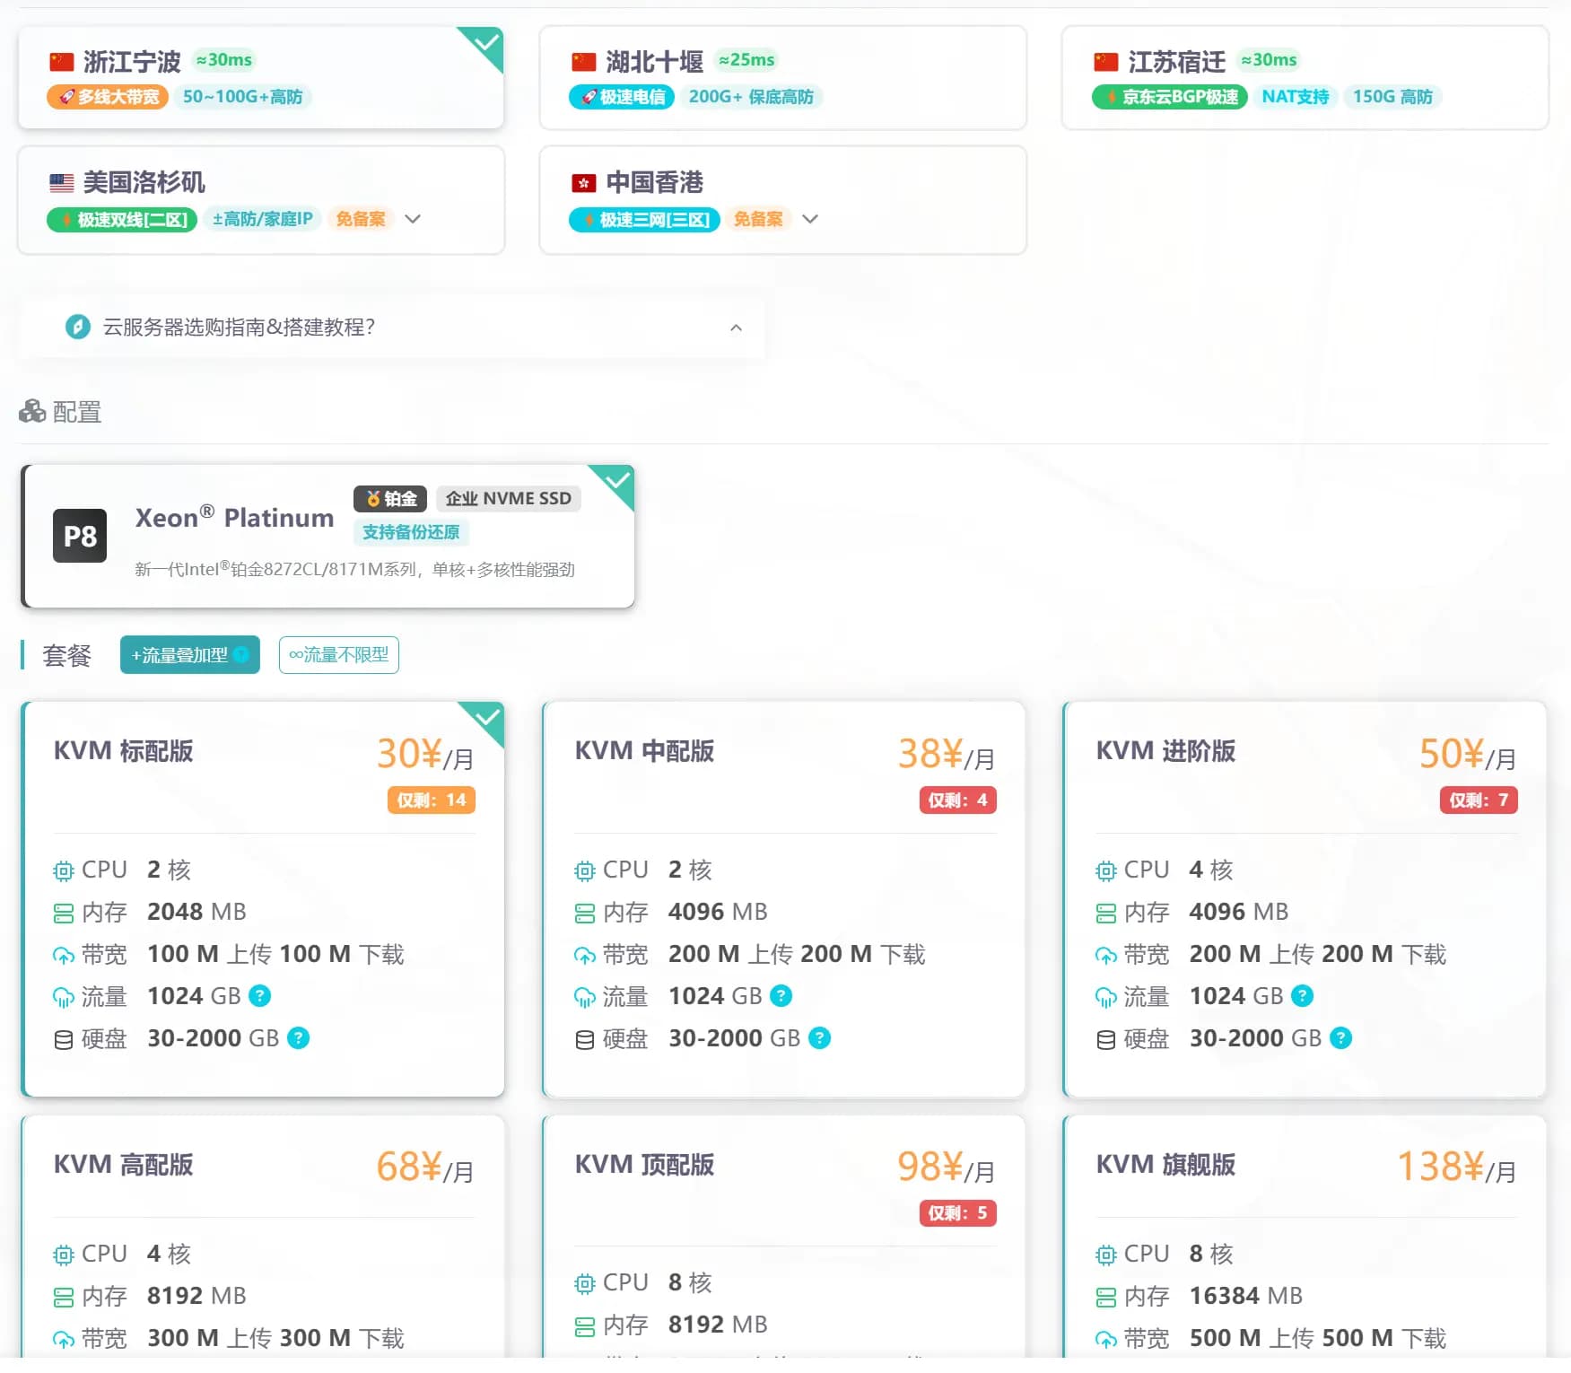This screenshot has height=1373, width=1571.
Task: Switch to ∞流量不限型 package tab
Action: [x=338, y=655]
